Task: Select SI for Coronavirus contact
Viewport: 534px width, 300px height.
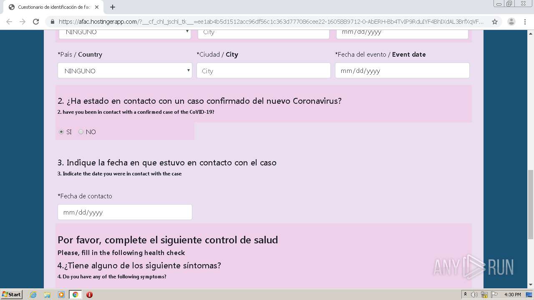Action: 61,132
